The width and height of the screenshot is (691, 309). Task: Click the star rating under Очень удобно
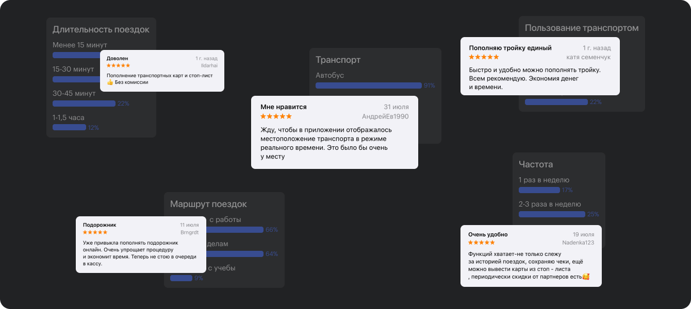[x=481, y=242]
